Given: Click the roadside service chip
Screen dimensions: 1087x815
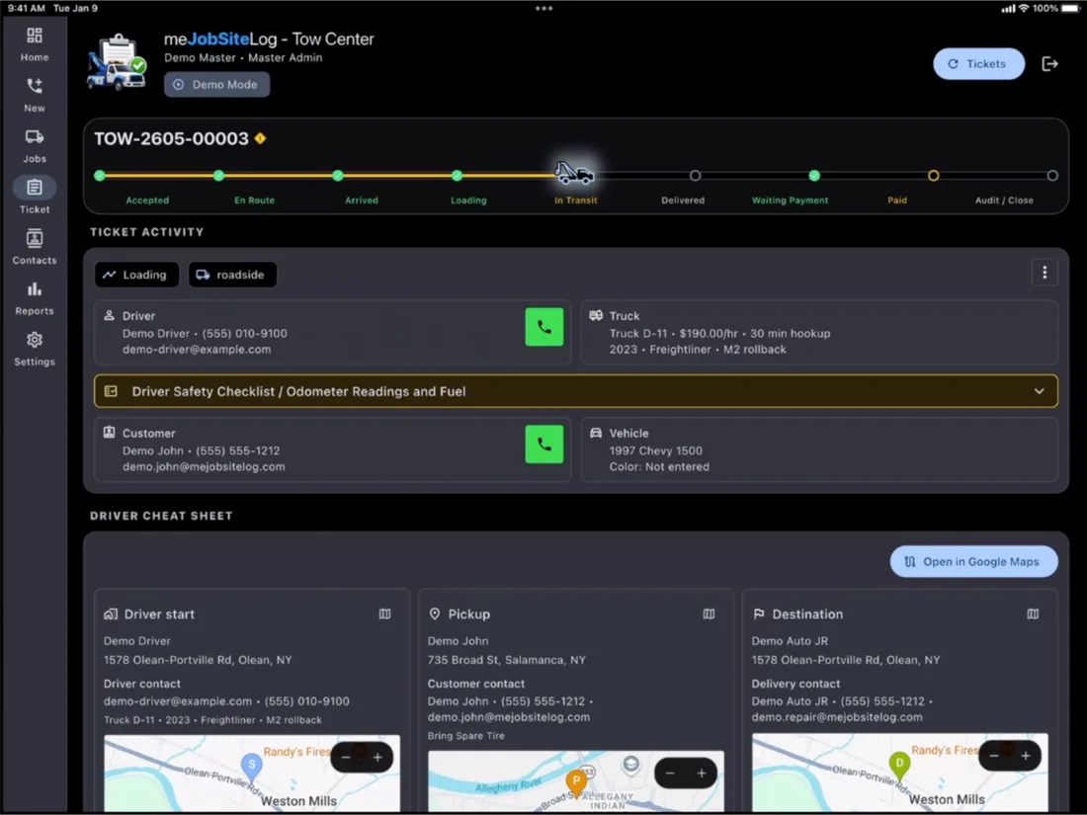Looking at the screenshot, I should pyautogui.click(x=232, y=275).
